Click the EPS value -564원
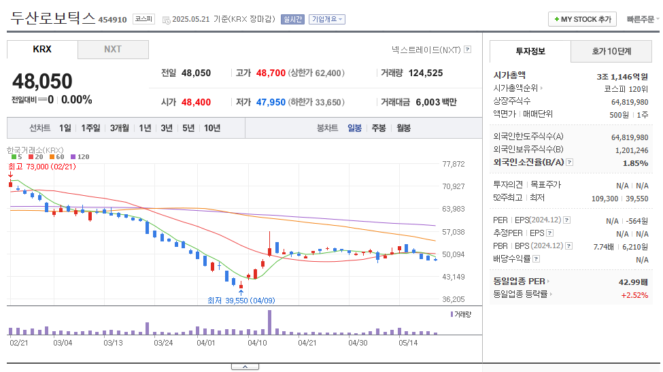663x372 pixels. click(x=636, y=221)
